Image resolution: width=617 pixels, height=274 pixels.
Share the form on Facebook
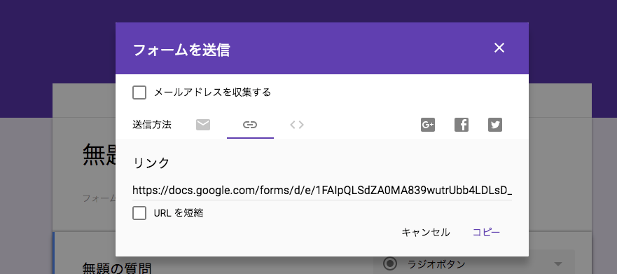click(x=462, y=125)
